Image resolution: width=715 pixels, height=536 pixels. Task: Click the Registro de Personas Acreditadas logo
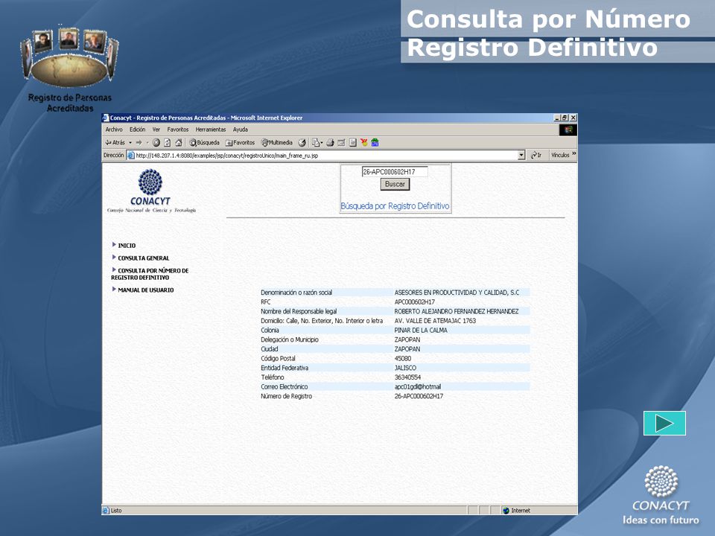pyautogui.click(x=69, y=69)
